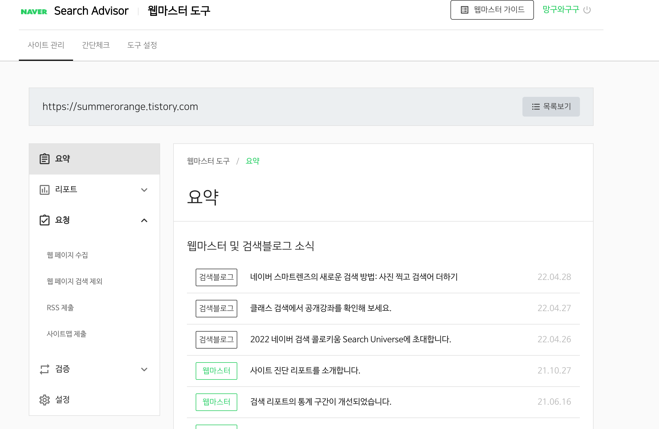The height and width of the screenshot is (429, 659).
Task: Switch to 간단체크 tab
Action: coord(96,45)
